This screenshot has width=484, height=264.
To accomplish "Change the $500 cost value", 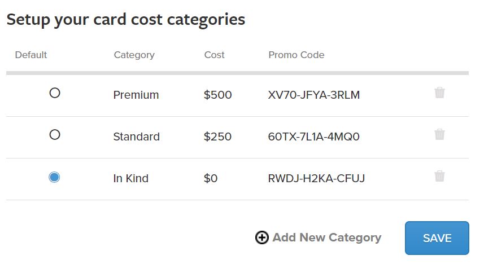I will pos(217,95).
